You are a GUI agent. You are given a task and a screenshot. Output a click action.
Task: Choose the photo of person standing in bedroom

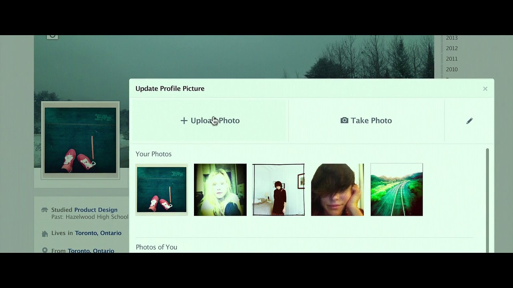(279, 190)
